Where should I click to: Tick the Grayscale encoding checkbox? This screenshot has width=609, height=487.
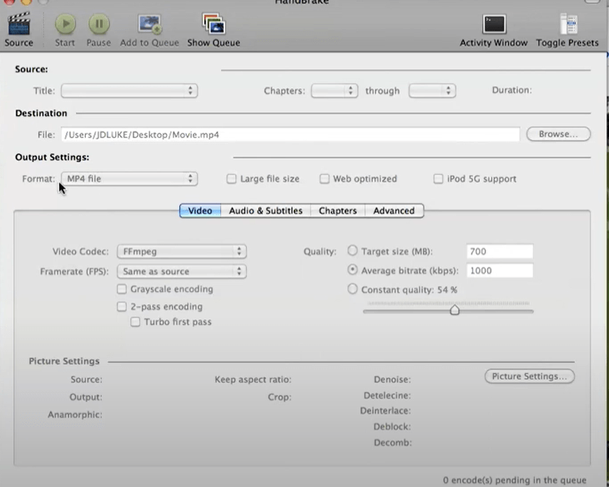[x=122, y=289]
